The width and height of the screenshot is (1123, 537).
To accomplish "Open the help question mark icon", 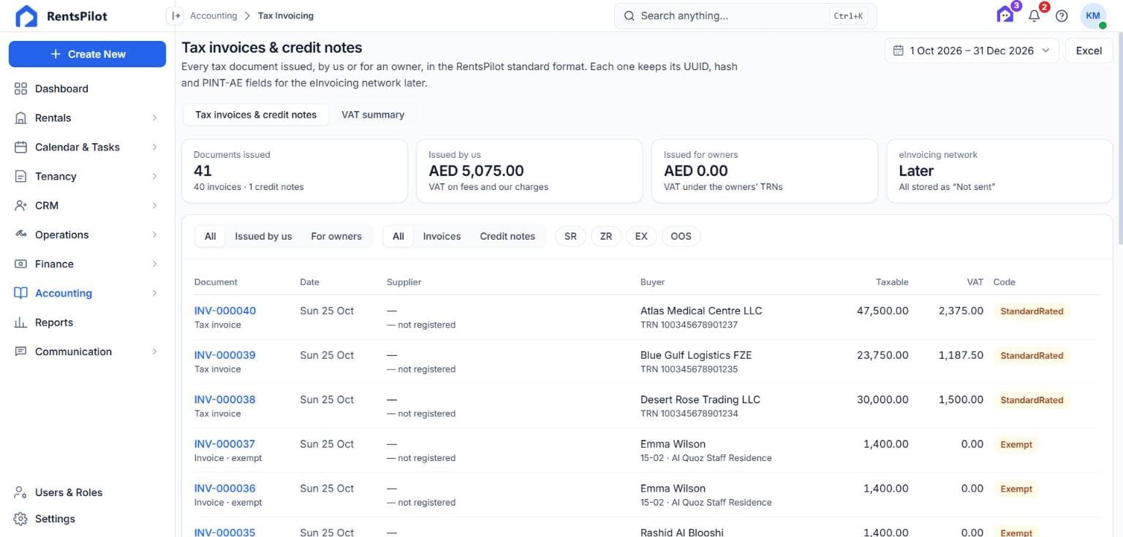I will coord(1062,15).
